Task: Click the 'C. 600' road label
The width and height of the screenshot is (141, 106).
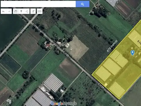Action: [21, 32]
